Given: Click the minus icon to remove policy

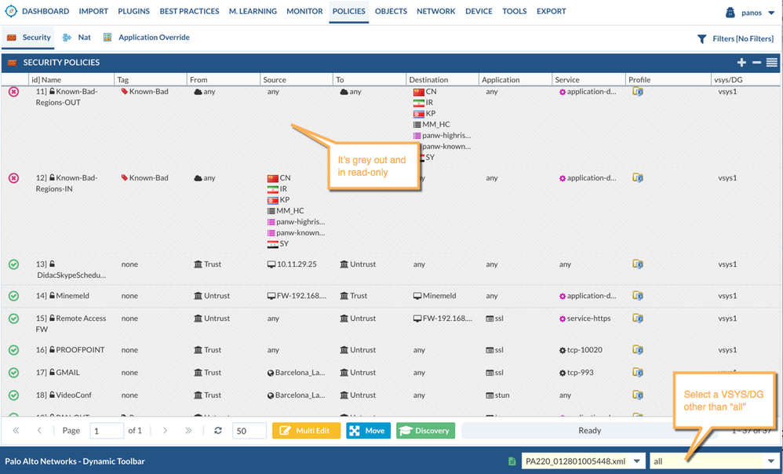Looking at the screenshot, I should tap(756, 63).
